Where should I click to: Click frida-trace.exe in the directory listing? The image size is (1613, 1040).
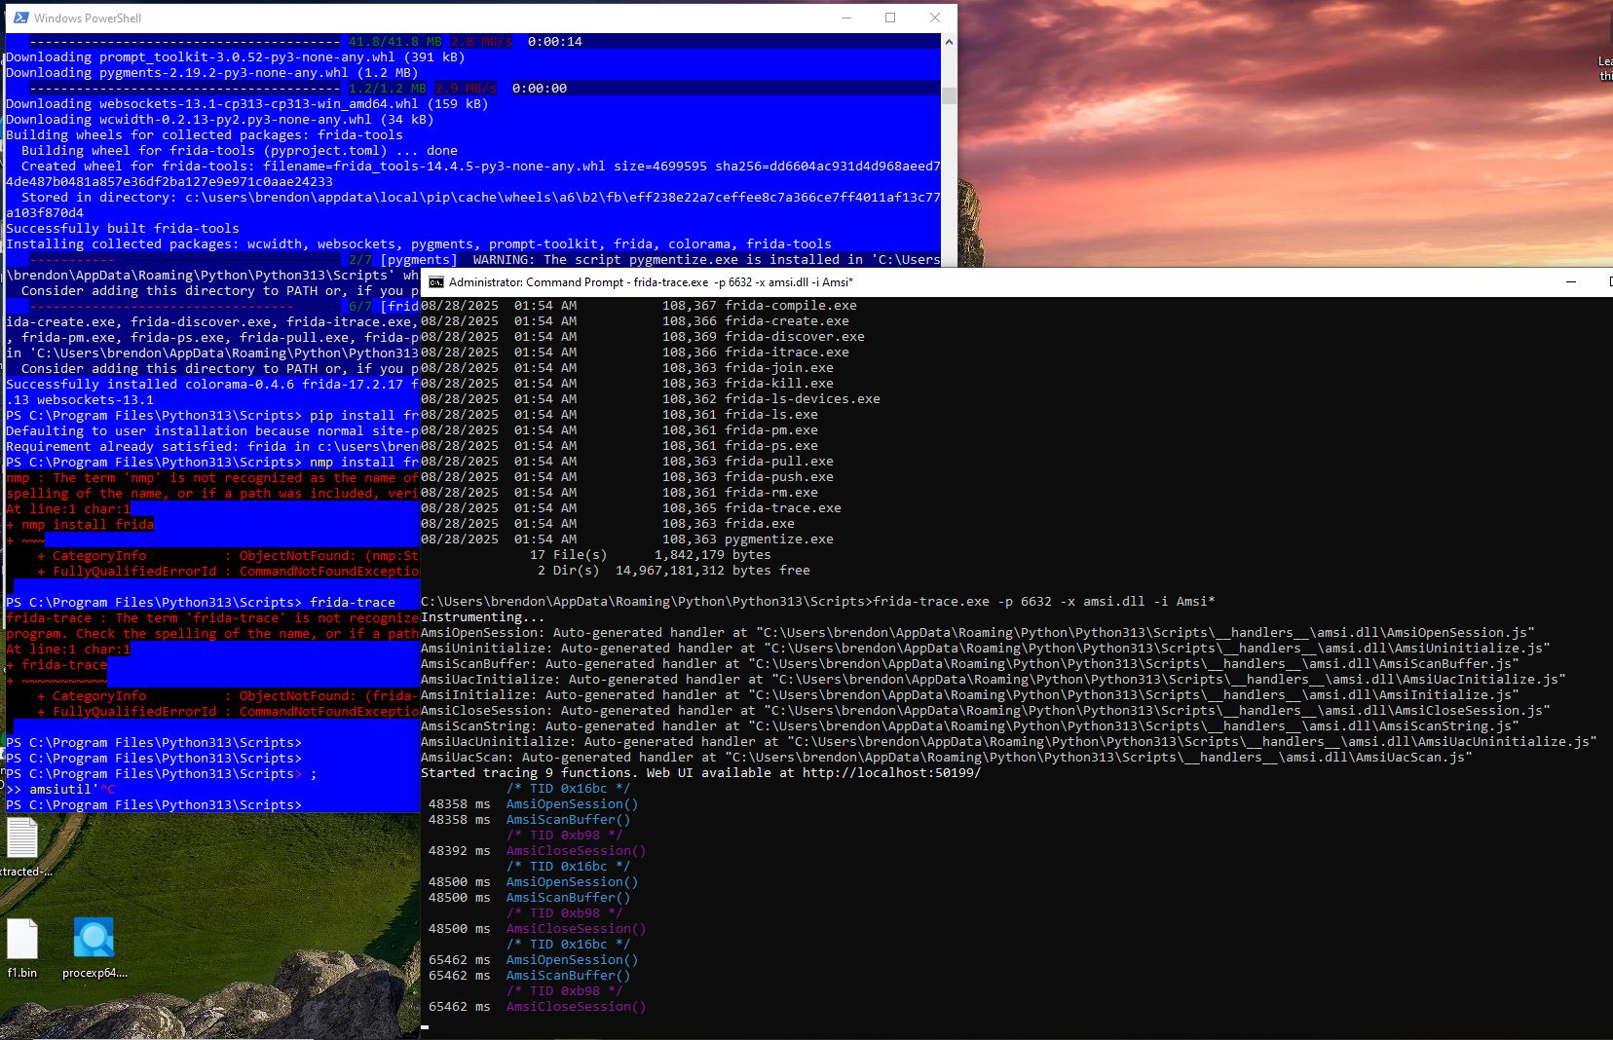point(782,508)
